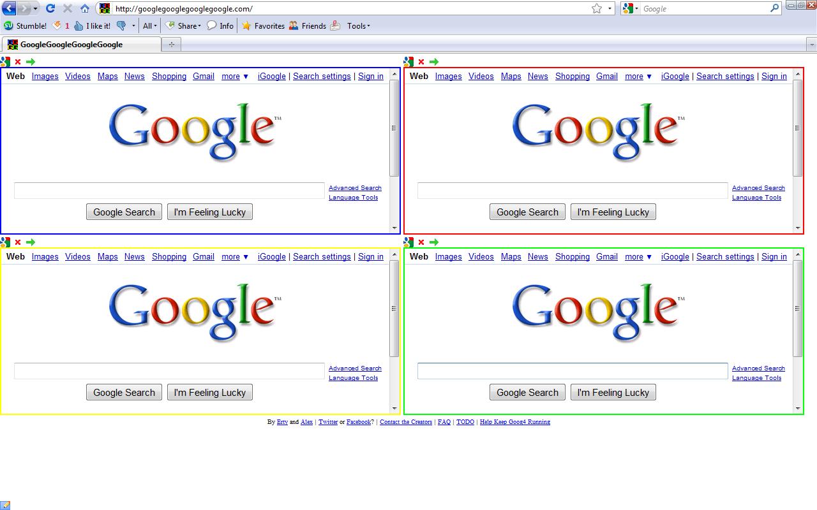
Task: Open the shares notification showing 1
Action: pyautogui.click(x=61, y=26)
